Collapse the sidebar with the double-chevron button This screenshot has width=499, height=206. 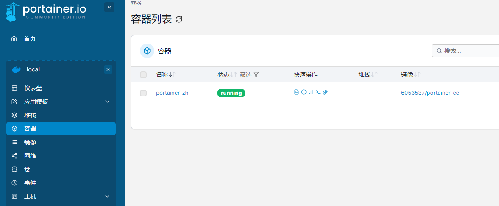tap(109, 7)
